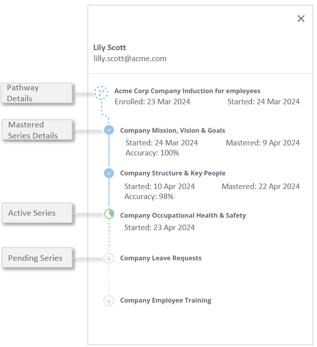Select Company Employee Training pending series
The height and width of the screenshot is (347, 317).
(166, 301)
